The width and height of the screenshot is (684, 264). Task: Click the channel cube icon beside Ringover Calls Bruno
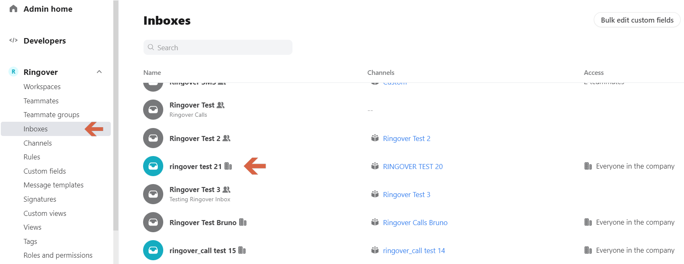[x=375, y=222]
